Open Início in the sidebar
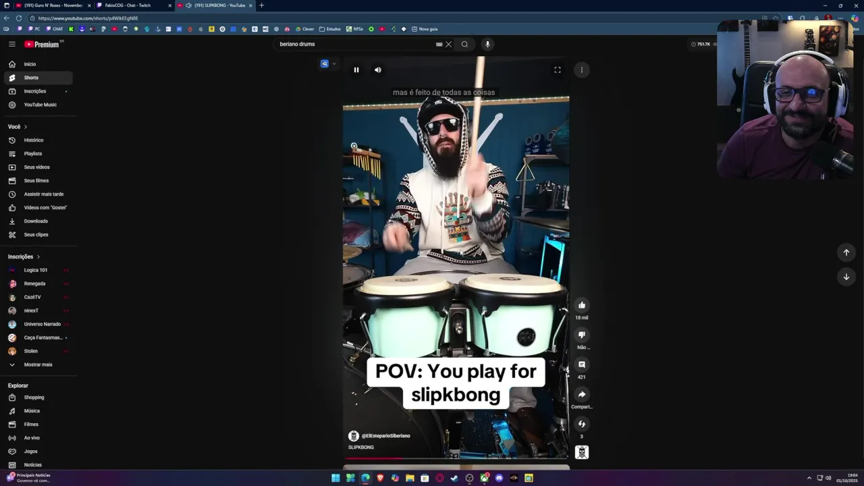Viewport: 864px width, 486px height. 38,64
